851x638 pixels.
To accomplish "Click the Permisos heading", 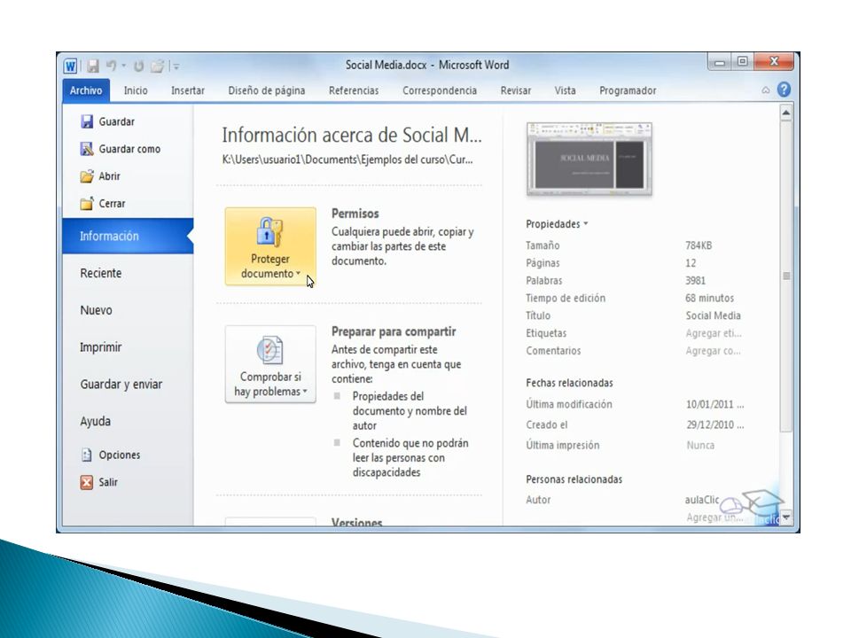I will [x=355, y=214].
